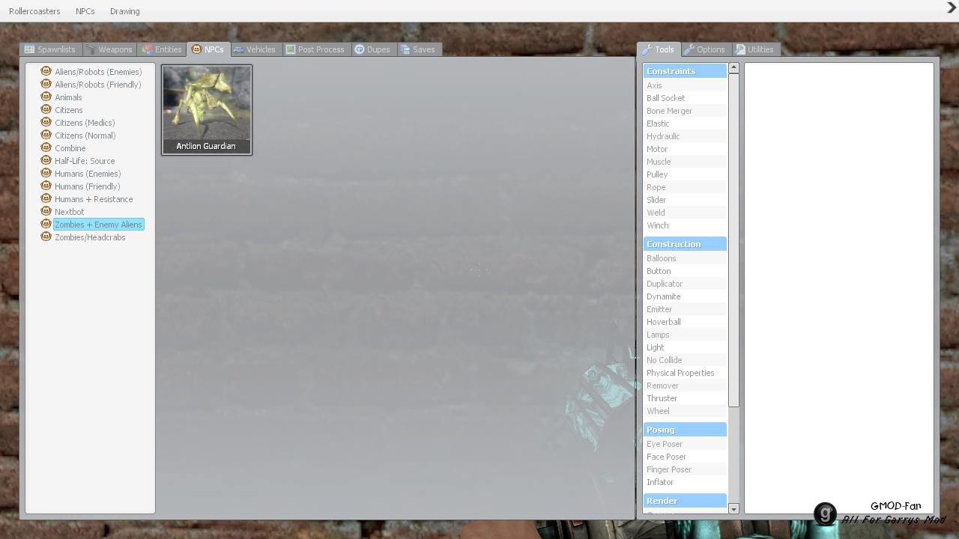Screen dimensions: 959x539
Task: Open the Spawnlists tab
Action: point(50,49)
